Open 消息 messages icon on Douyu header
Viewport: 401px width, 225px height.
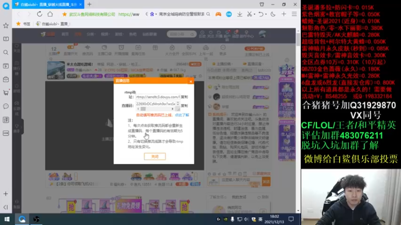(235, 34)
